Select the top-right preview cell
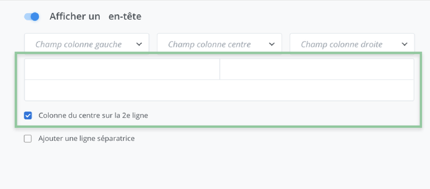The image size is (430, 189). coord(317,69)
